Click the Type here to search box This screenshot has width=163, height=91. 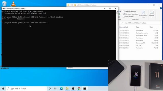(x=26, y=88)
